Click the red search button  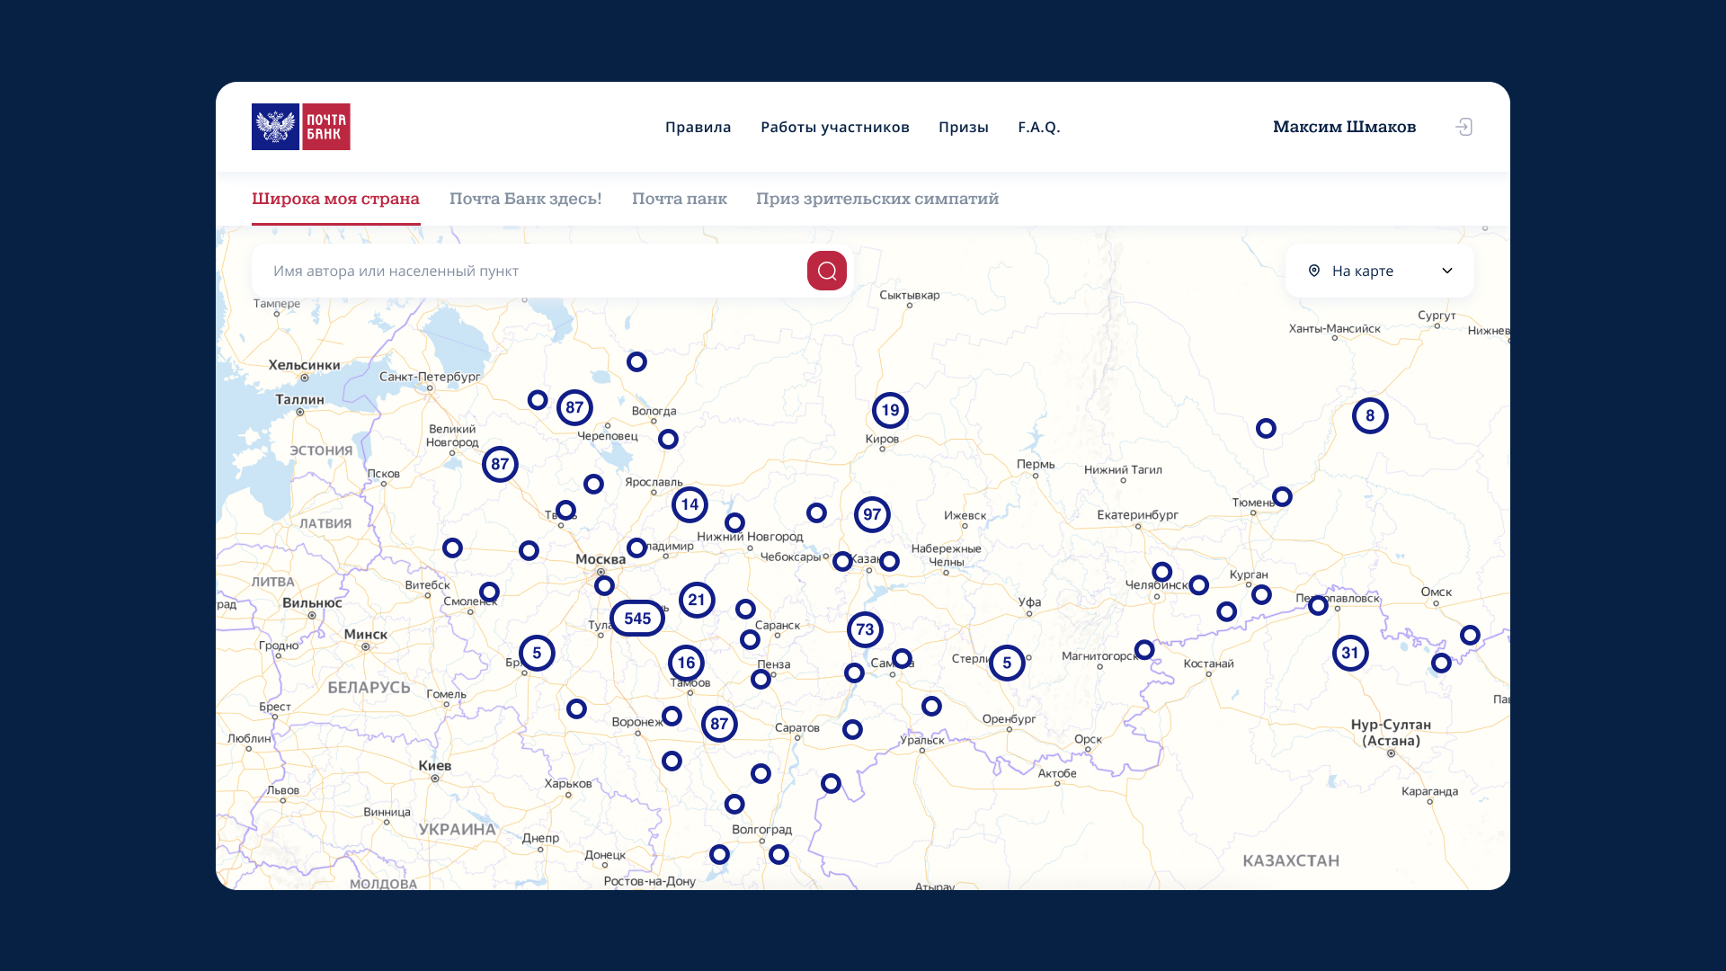(x=827, y=271)
